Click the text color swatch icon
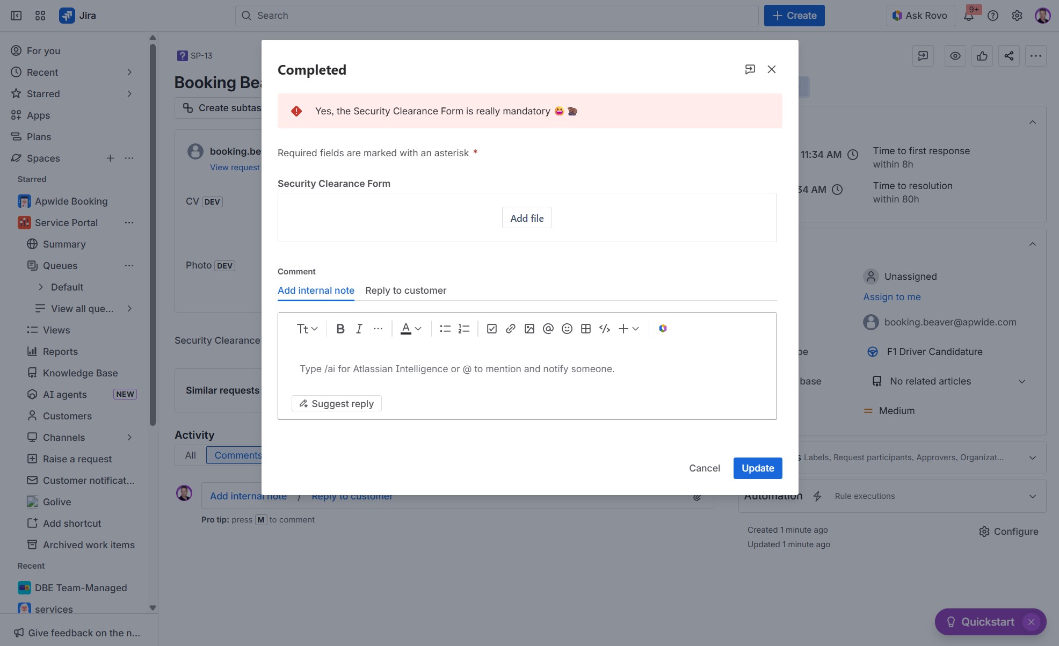 pyautogui.click(x=406, y=329)
